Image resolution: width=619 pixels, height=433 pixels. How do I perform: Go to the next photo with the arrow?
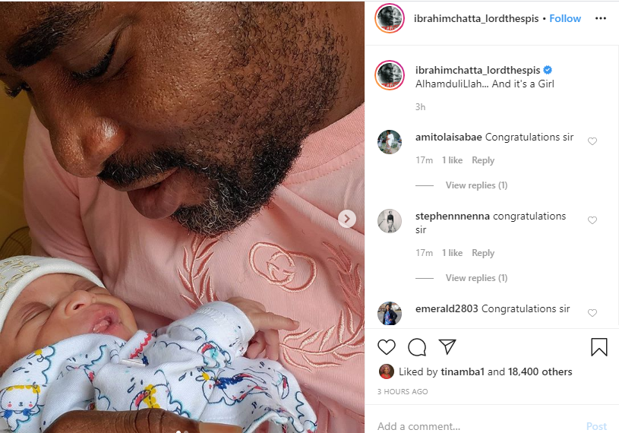click(x=347, y=219)
